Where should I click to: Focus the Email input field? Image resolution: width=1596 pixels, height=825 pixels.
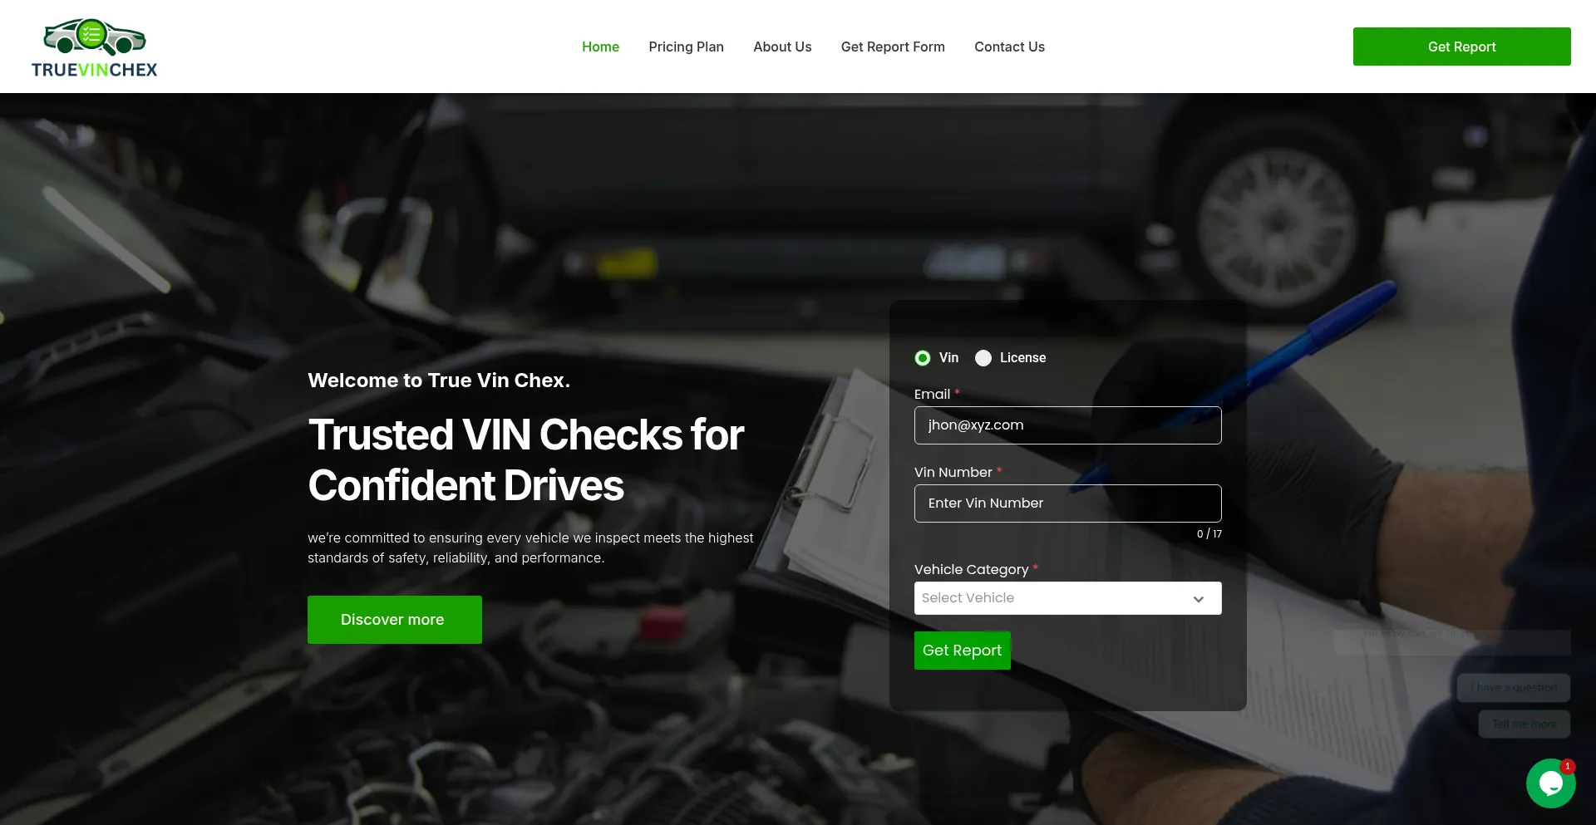(x=1067, y=425)
